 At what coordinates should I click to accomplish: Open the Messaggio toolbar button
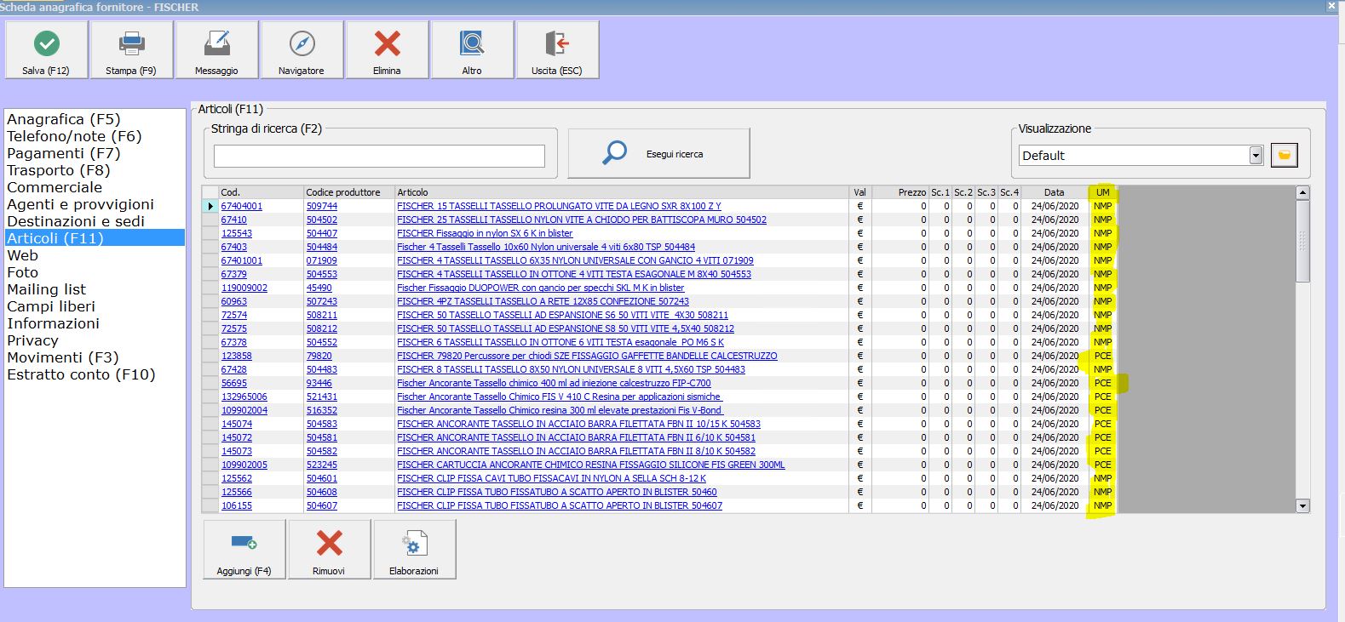[216, 50]
